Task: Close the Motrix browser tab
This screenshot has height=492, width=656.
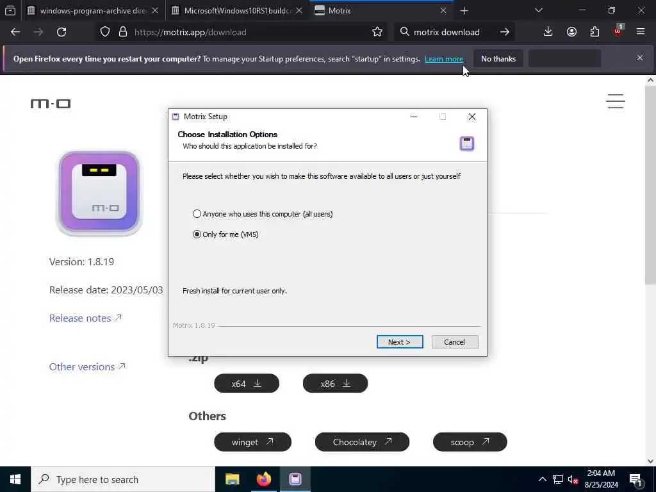Action: (443, 10)
